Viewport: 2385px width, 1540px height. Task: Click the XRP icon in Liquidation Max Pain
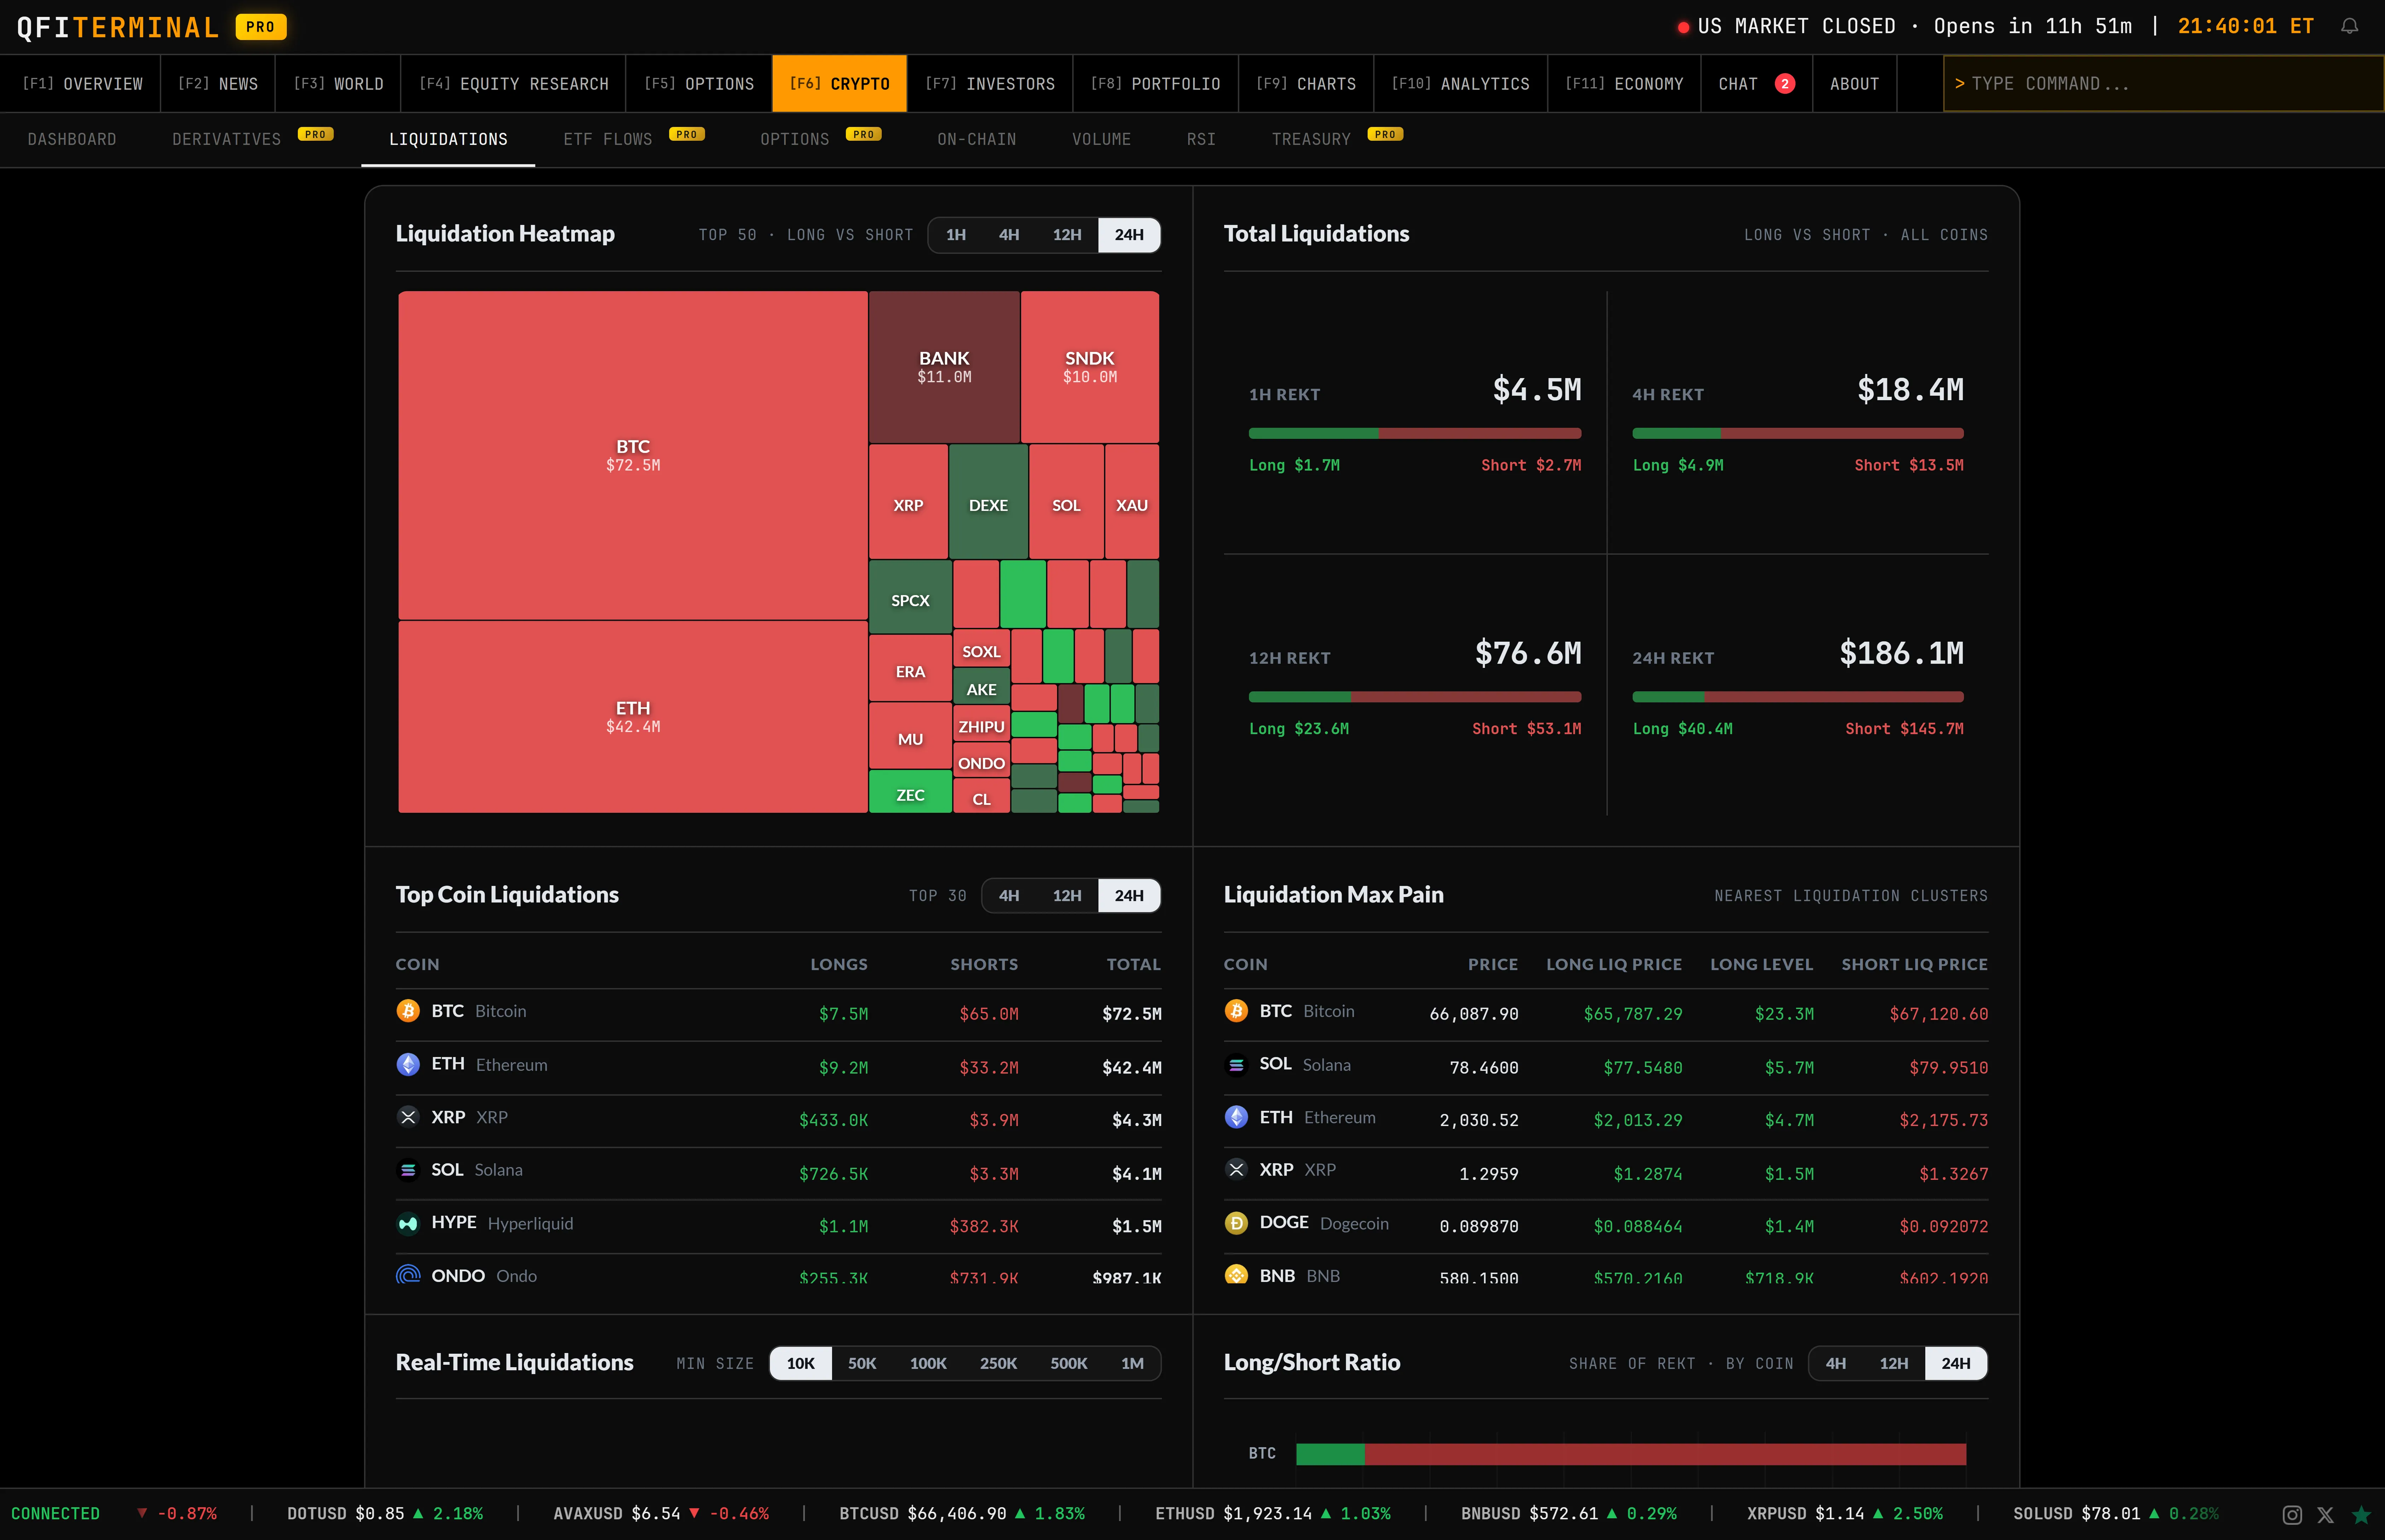(x=1236, y=1170)
